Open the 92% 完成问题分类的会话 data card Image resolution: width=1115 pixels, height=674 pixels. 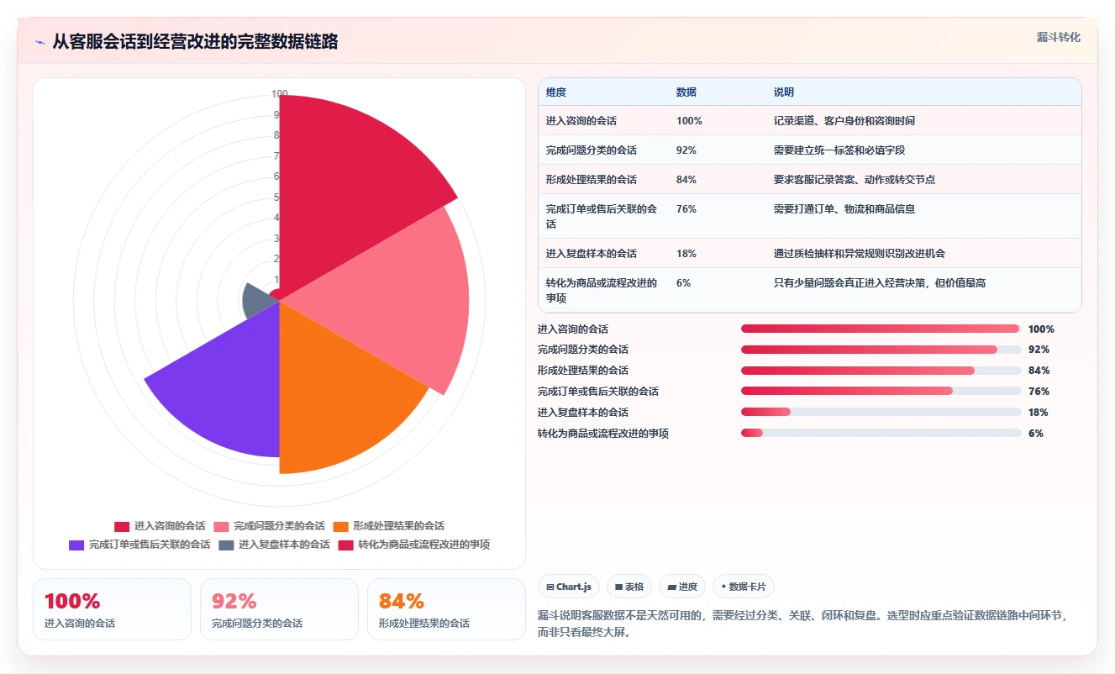(279, 609)
